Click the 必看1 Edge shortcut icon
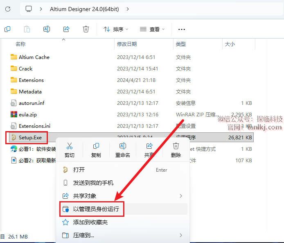 tap(14, 149)
